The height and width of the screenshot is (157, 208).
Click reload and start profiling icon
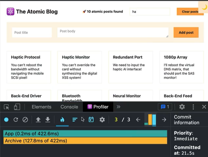tap(16, 120)
